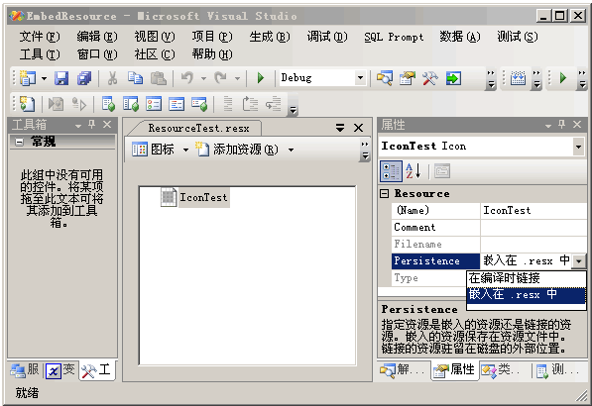This screenshot has width=592, height=406.
Task: Click the Copy toolbar icon
Action: (x=135, y=78)
